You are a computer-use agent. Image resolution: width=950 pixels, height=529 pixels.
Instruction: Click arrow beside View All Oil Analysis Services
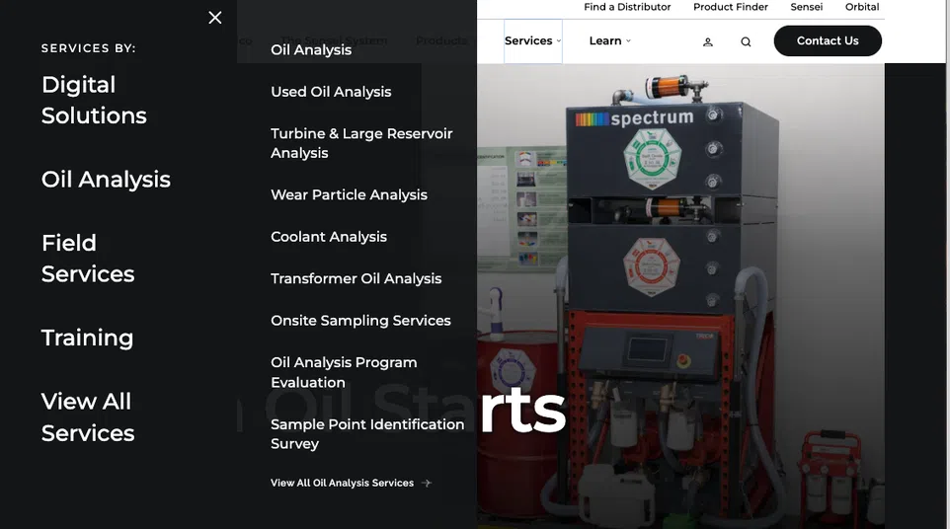click(427, 483)
